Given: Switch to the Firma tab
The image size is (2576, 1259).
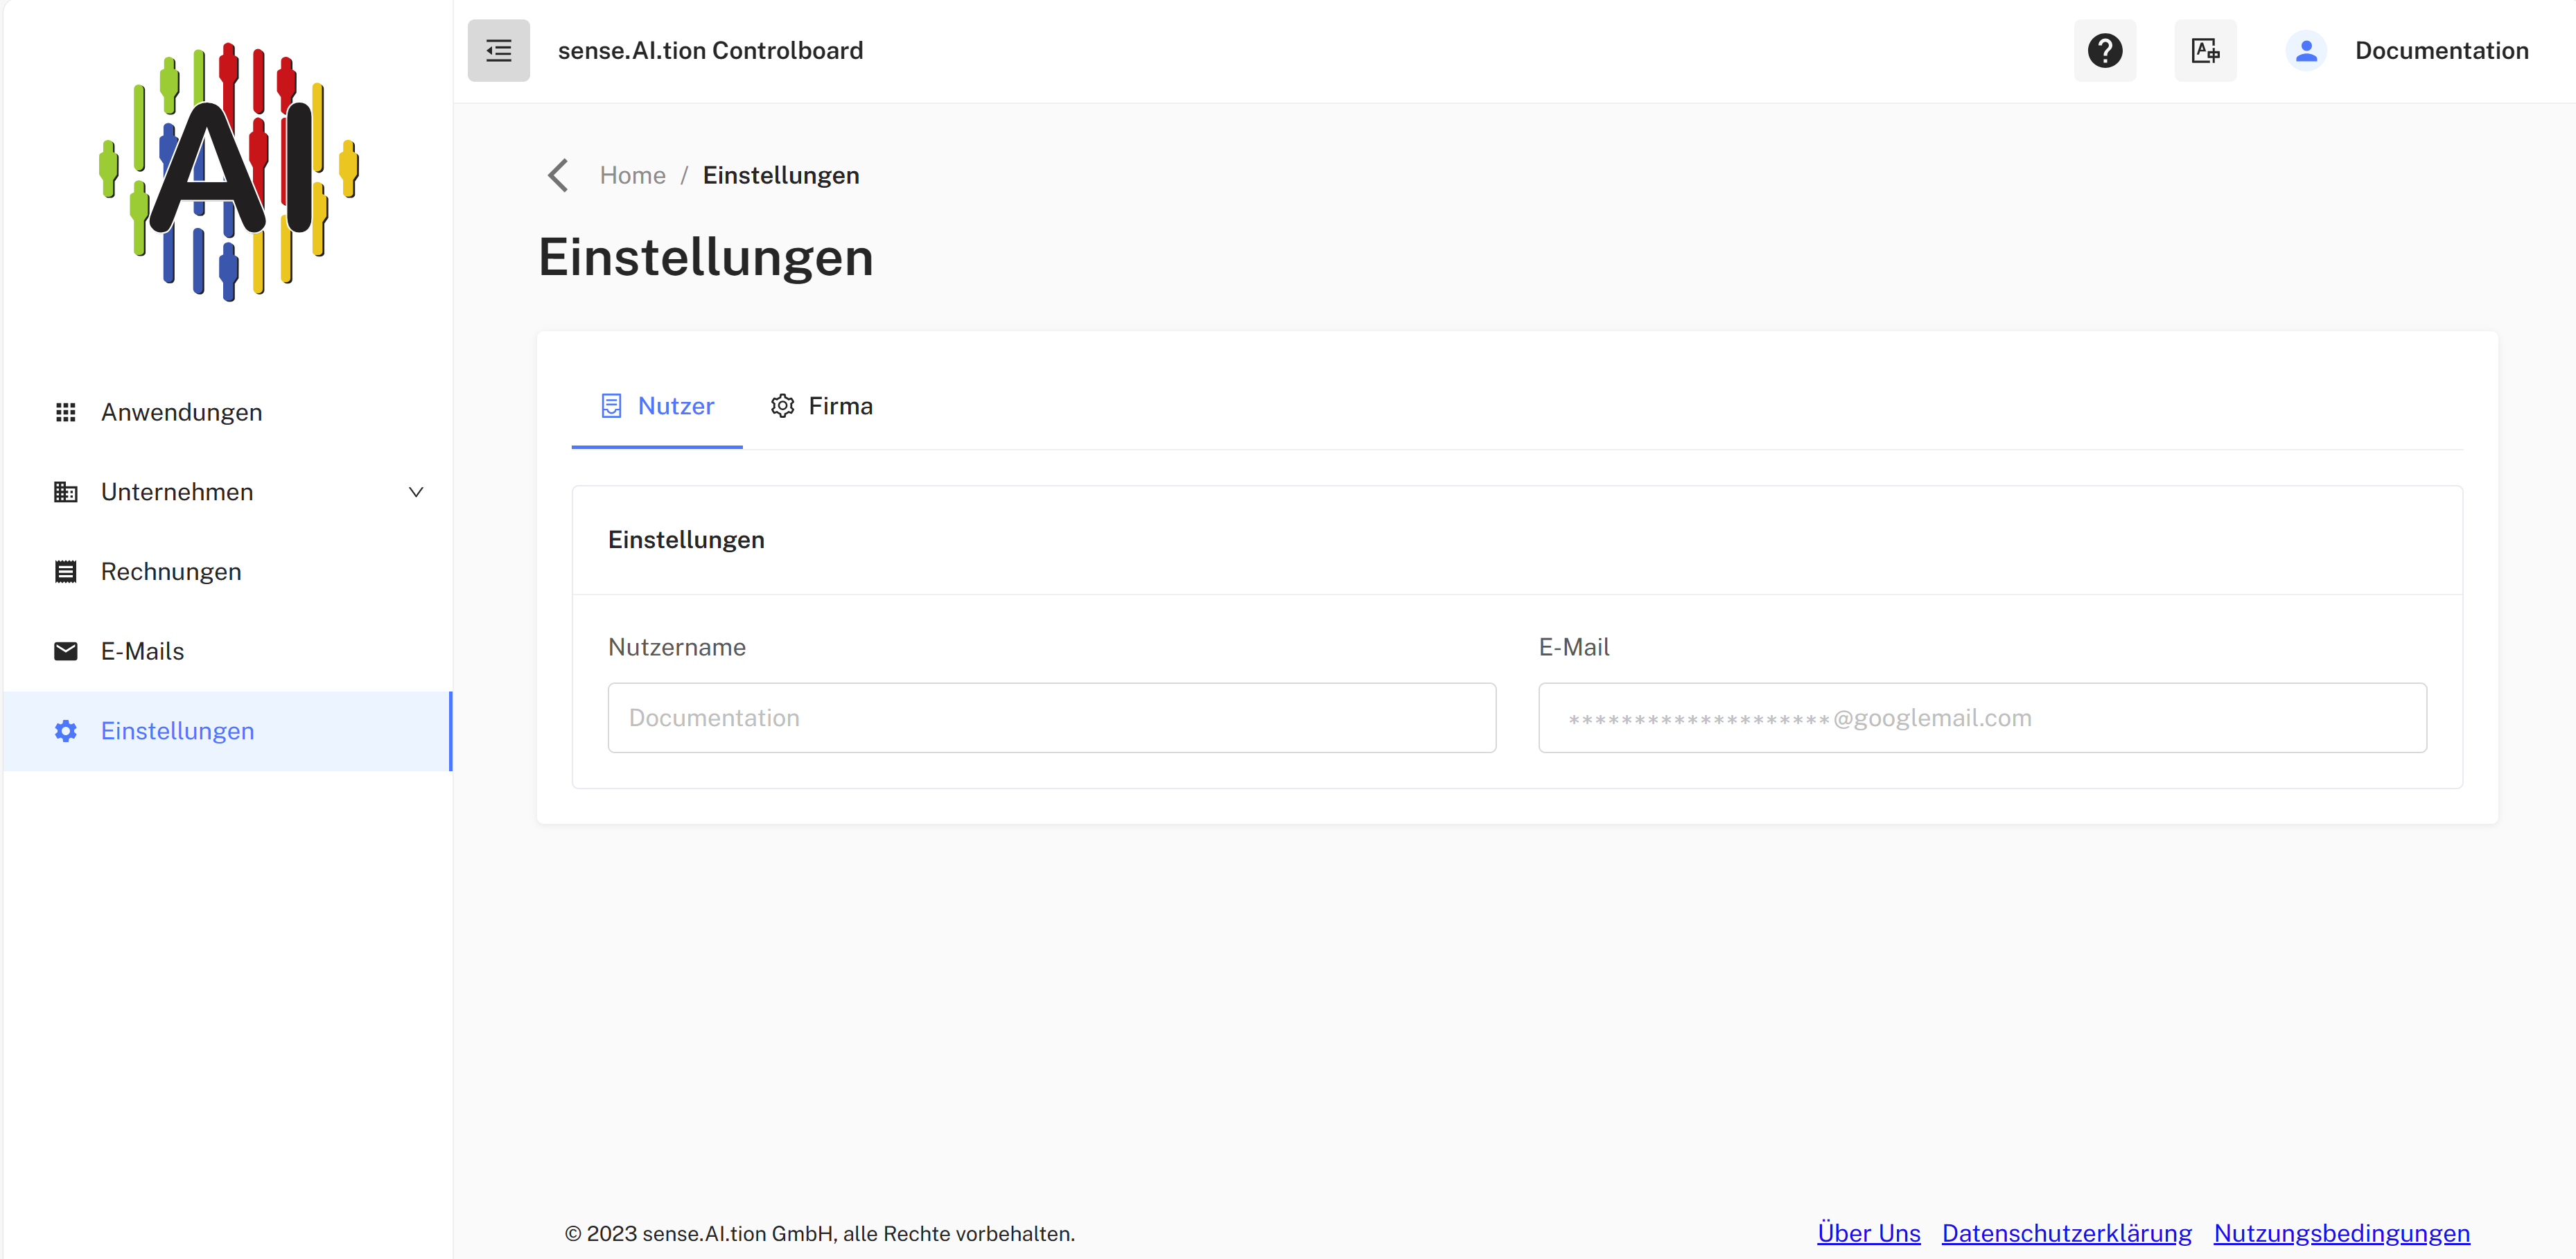Looking at the screenshot, I should pyautogui.click(x=821, y=406).
